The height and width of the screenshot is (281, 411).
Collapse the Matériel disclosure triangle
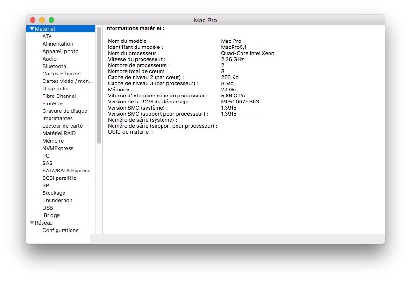pyautogui.click(x=32, y=29)
